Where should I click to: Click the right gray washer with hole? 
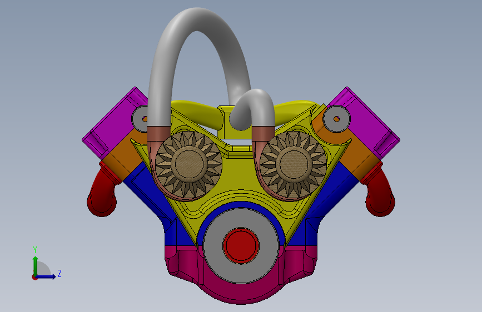[336, 119]
